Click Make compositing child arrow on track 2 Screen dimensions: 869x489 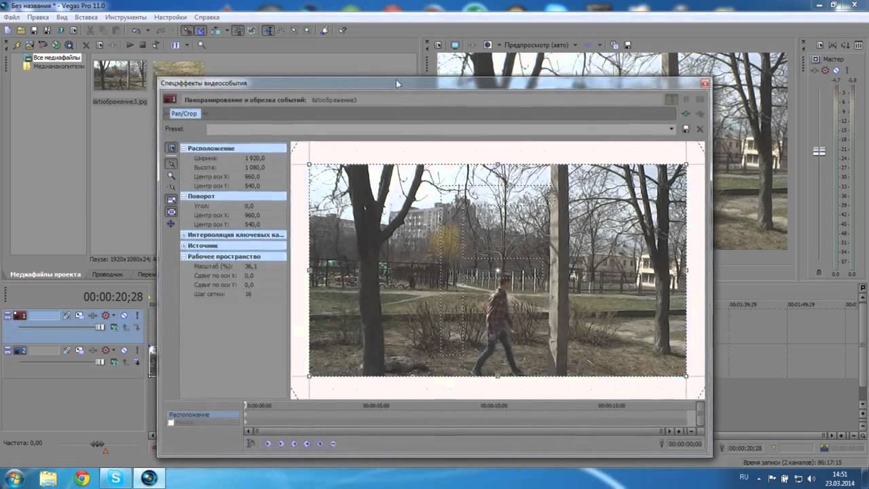[x=136, y=362]
